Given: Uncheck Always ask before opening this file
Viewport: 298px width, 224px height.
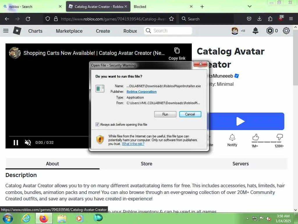Looking at the screenshot, I should tap(97, 124).
